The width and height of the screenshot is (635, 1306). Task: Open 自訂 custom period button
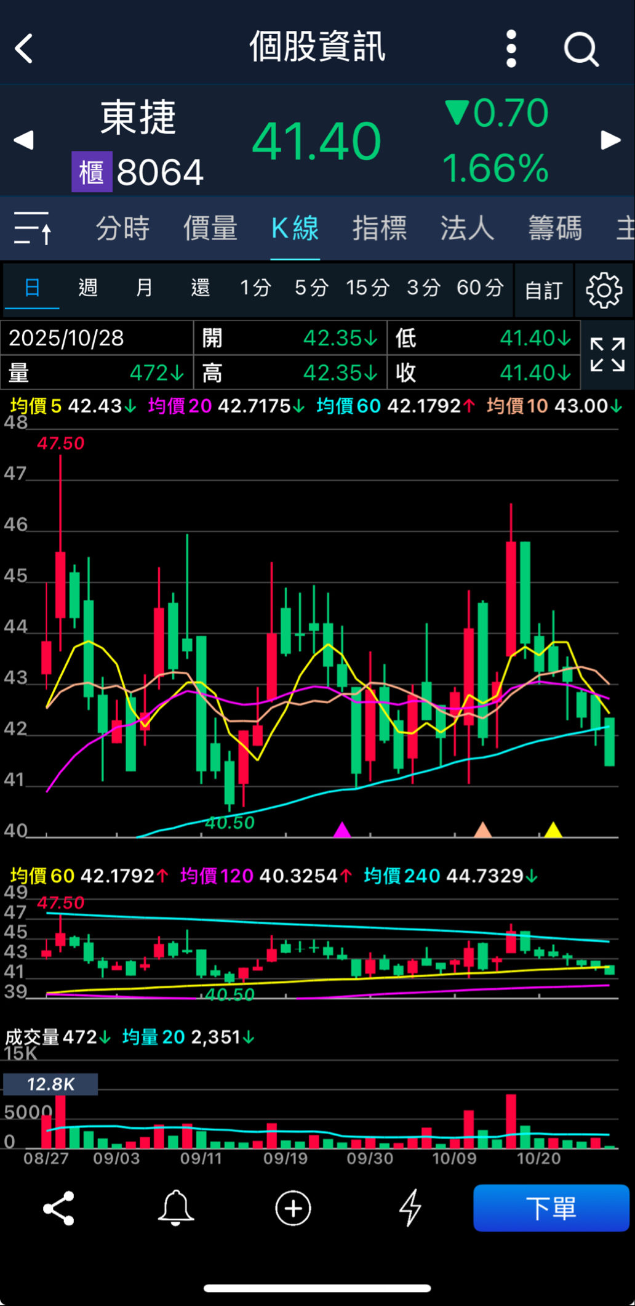(543, 290)
